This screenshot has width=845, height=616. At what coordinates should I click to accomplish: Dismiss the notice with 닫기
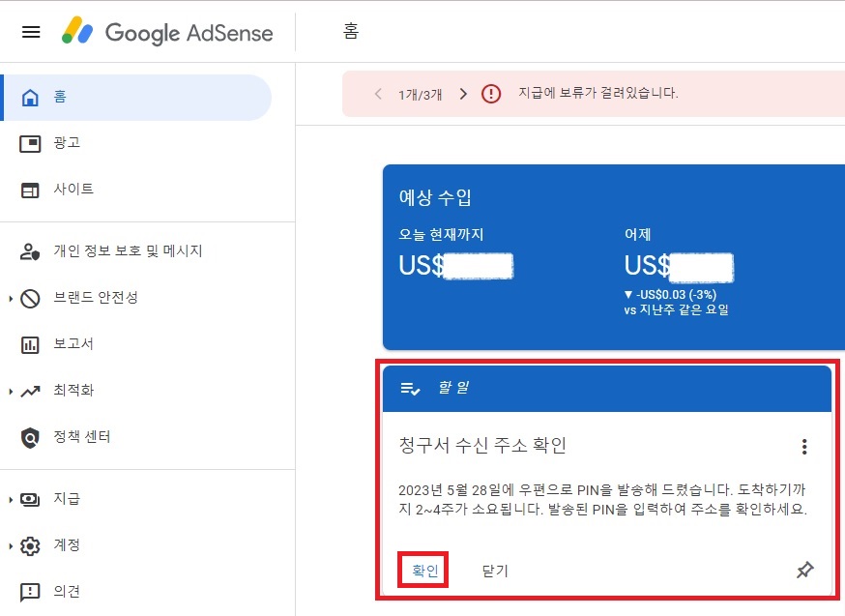point(494,571)
